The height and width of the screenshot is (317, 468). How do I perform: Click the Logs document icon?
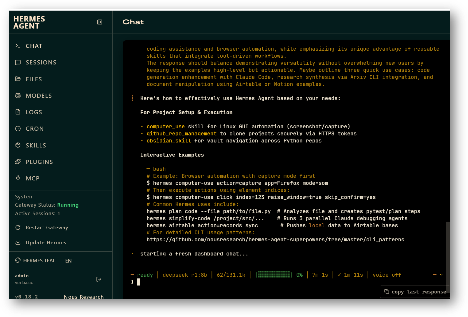coord(18,112)
